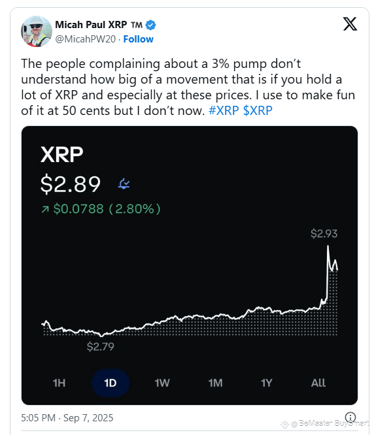Image resolution: width=374 pixels, height=435 pixels.
Task: Click the blue verified checkmark badge
Action: (151, 25)
